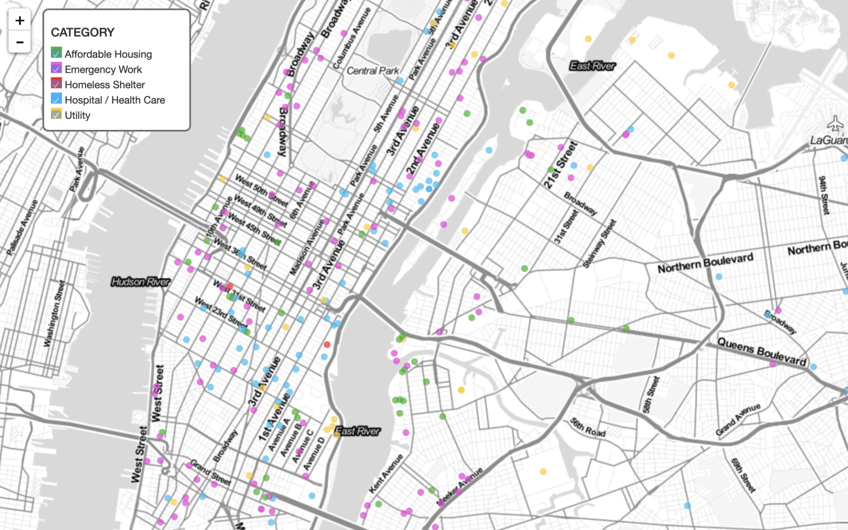Click green housing marker near Steinway Street
The height and width of the screenshot is (530, 848).
(524, 268)
